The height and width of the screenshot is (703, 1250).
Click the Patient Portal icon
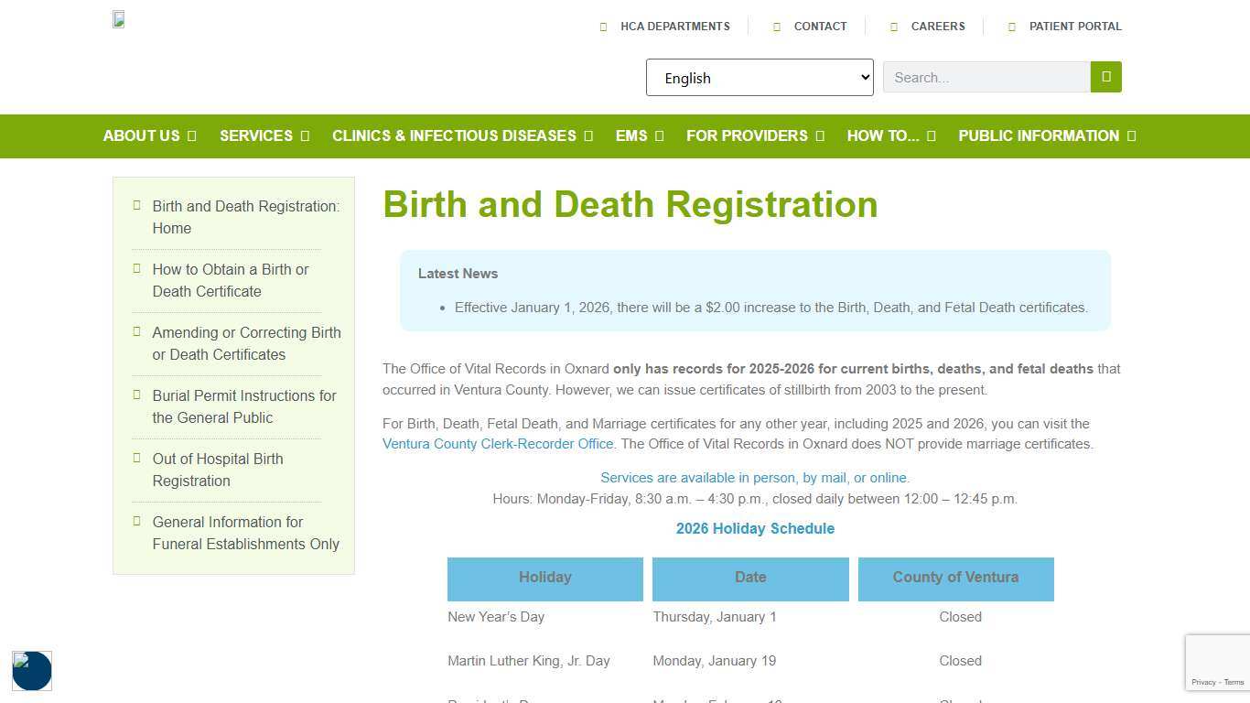click(1011, 27)
